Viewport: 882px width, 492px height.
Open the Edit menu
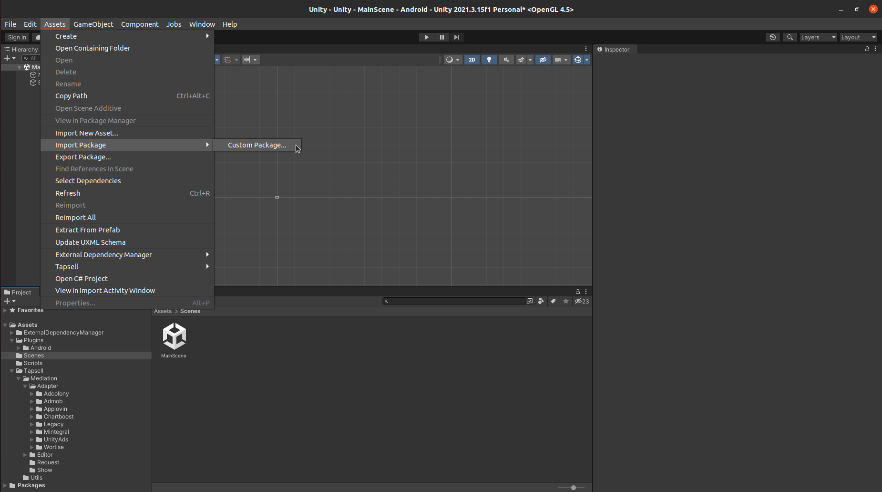(30, 24)
